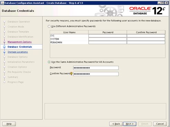The image size is (170, 127).
Task: Go back with the Back button
Action: [x=116, y=124]
